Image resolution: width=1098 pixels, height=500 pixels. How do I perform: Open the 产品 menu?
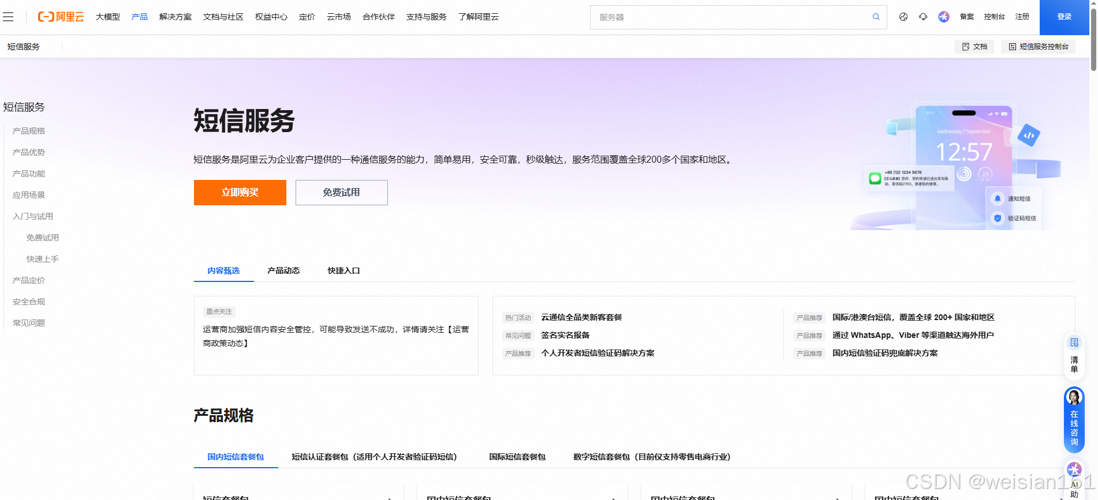(140, 17)
